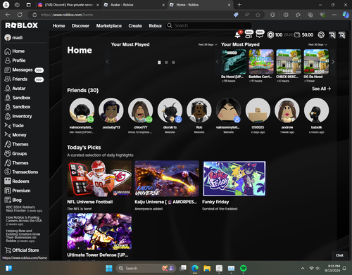Open the Robux balance icon
Viewport: 352px width, 275px height.
point(270,35)
